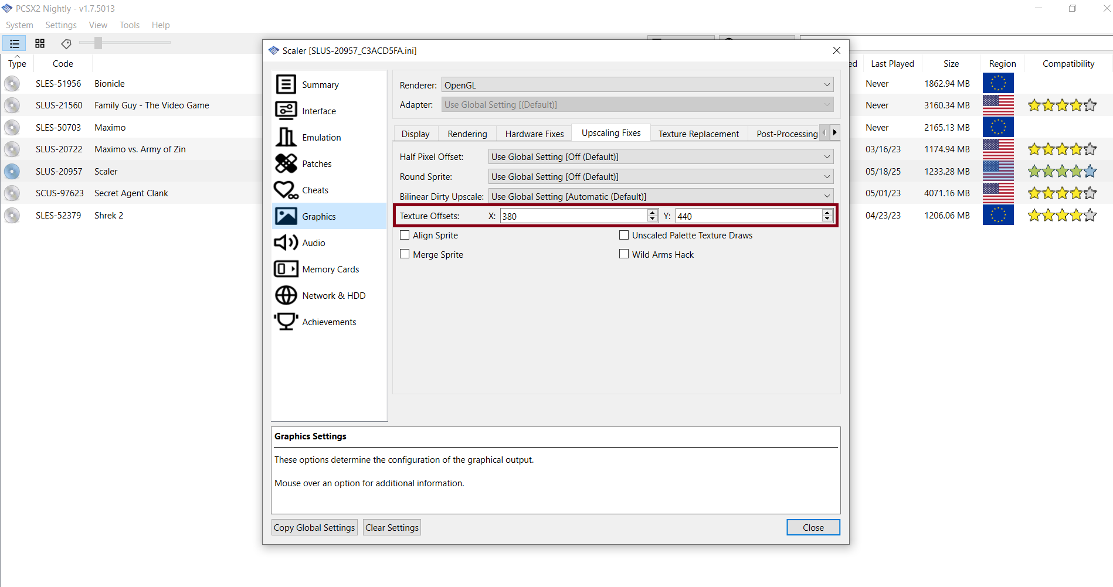This screenshot has width=1113, height=587.
Task: Switch to the Texture Replacement tab
Action: pos(698,134)
